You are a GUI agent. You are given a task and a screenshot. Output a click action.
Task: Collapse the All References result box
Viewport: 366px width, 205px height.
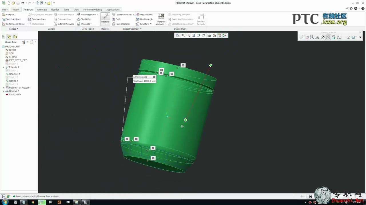(154, 77)
